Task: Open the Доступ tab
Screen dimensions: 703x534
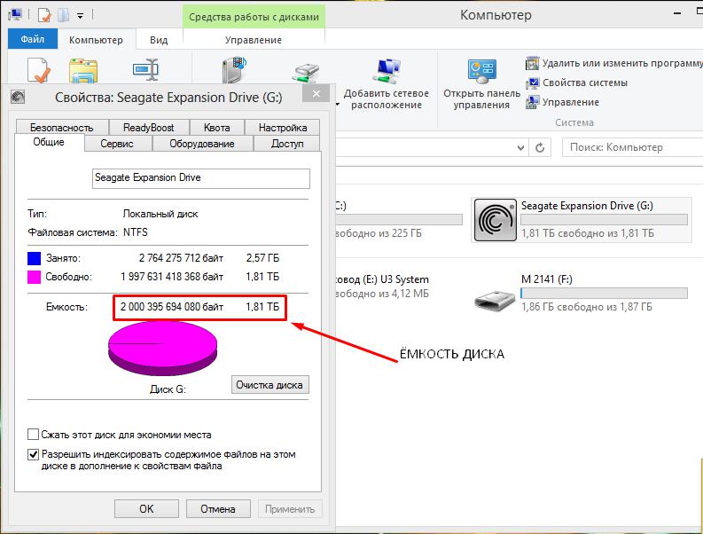Action: [x=287, y=144]
